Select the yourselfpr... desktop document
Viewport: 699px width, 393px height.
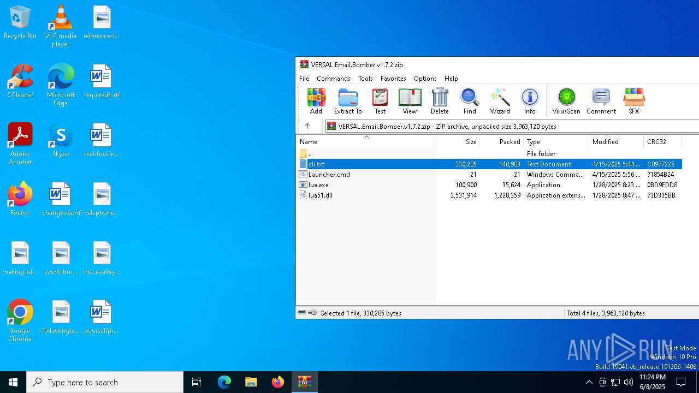[102, 318]
